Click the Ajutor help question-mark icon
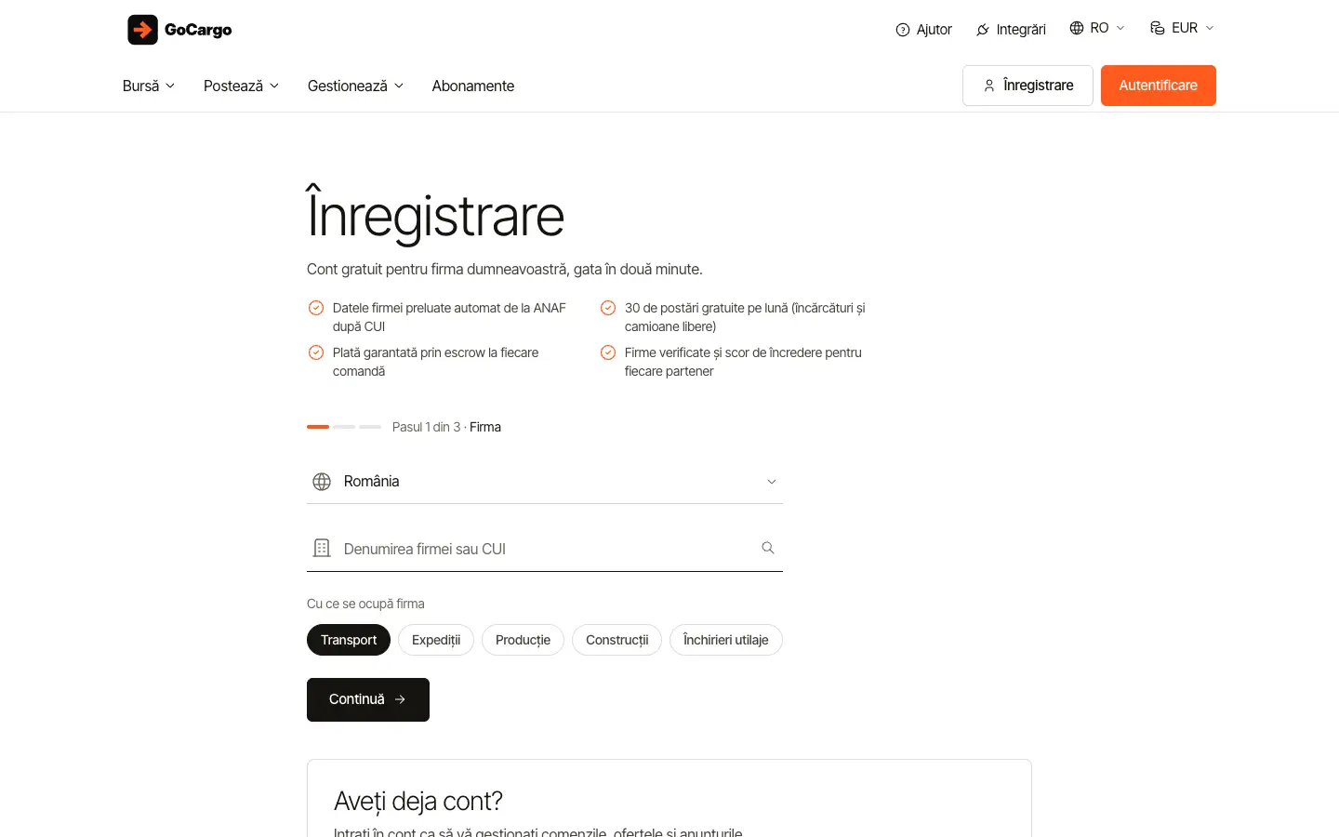The width and height of the screenshot is (1339, 837). (x=902, y=30)
